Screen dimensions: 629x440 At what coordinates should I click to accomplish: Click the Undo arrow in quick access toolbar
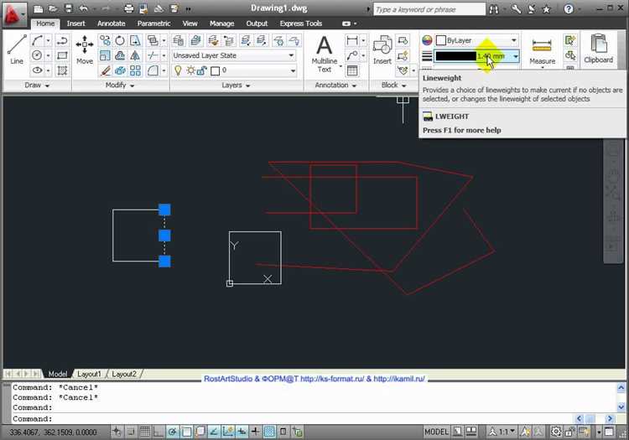(83, 8)
